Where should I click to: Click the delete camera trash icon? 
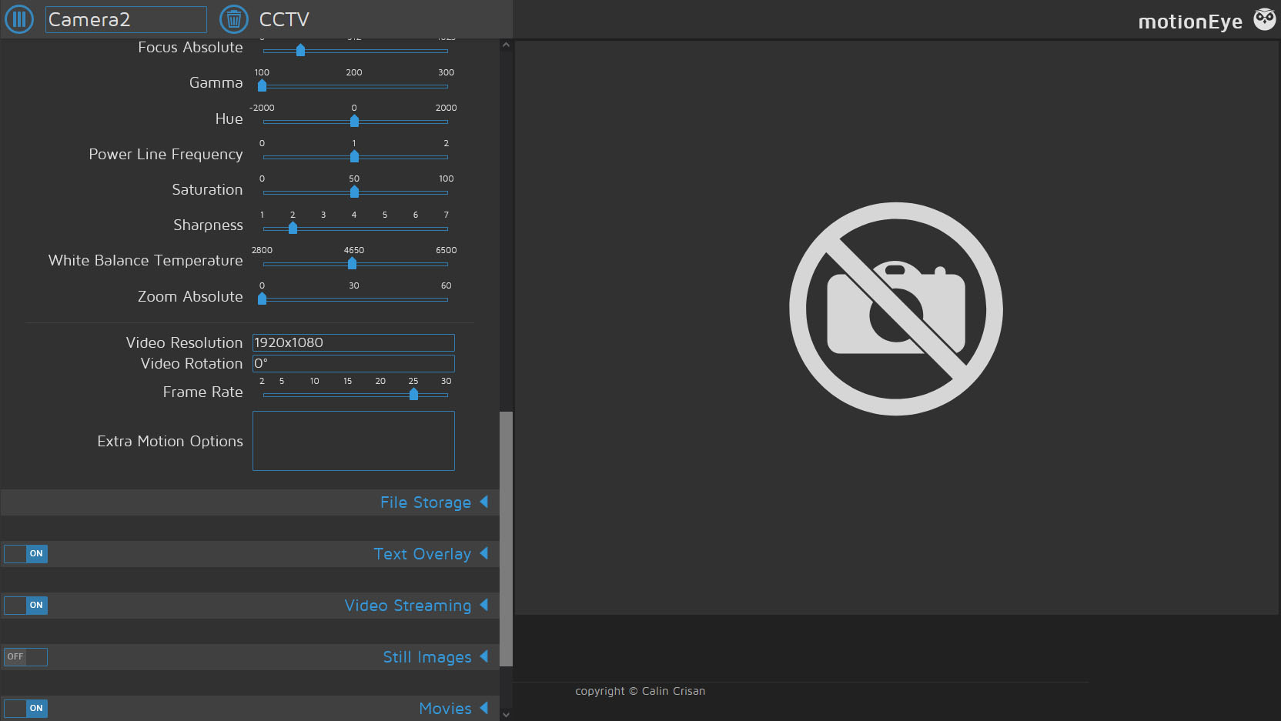coord(233,19)
